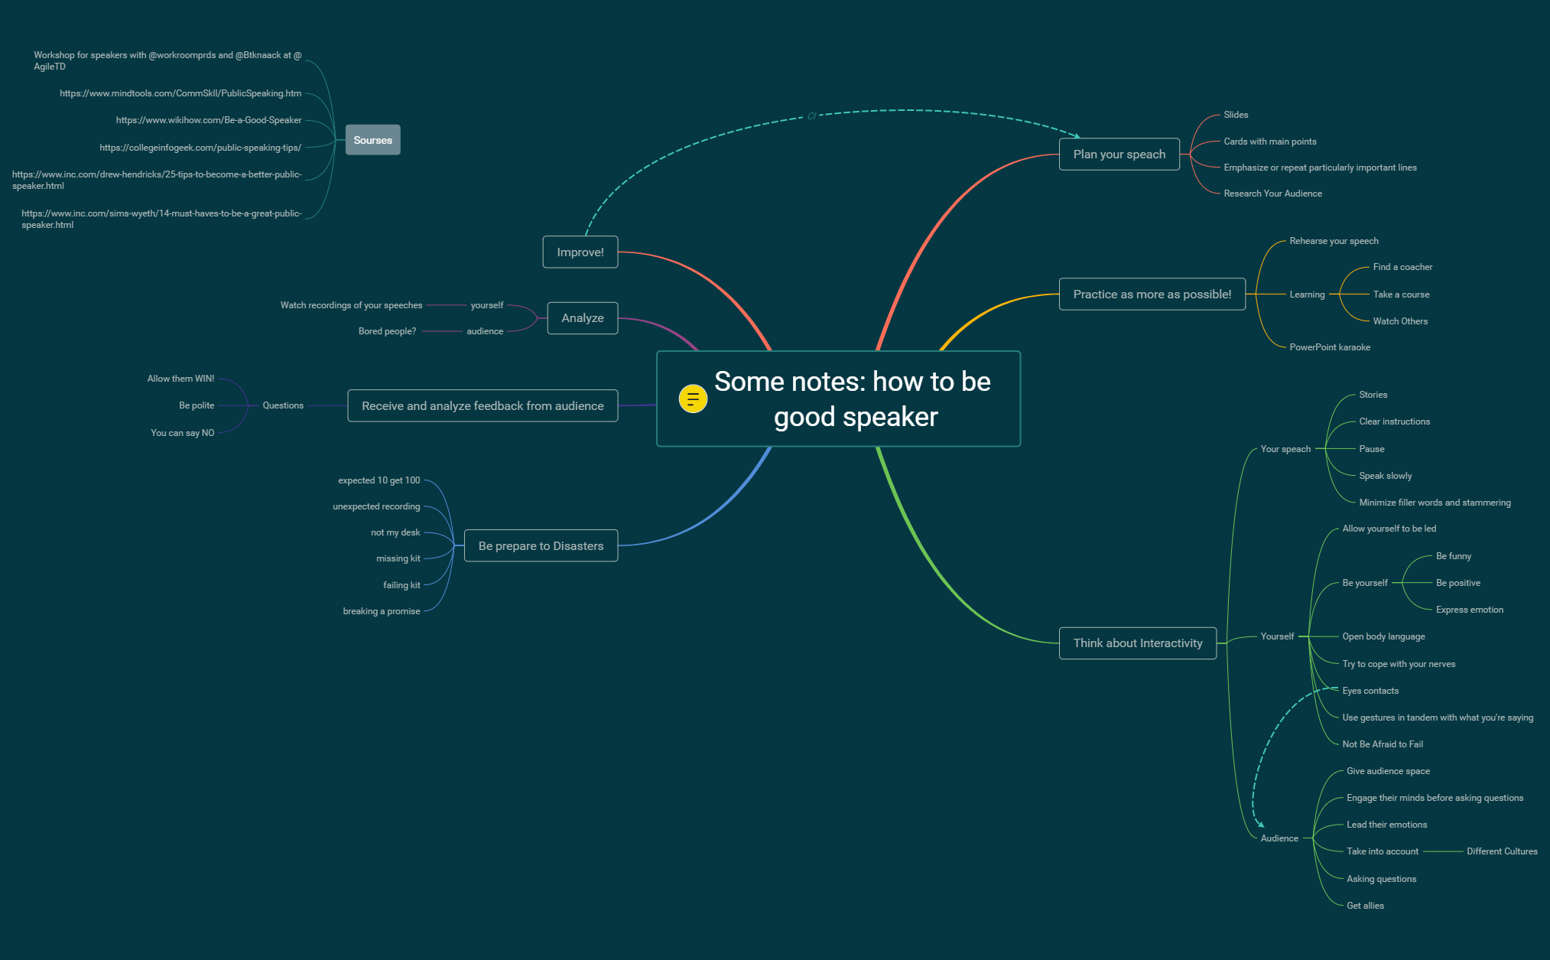Image resolution: width=1550 pixels, height=960 pixels.
Task: Select the 'Not Be Afraid to Fail' item
Action: click(1383, 744)
